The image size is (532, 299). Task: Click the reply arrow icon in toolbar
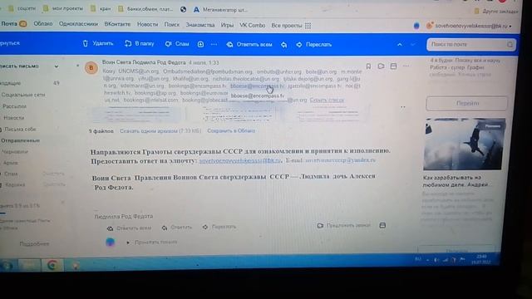click(284, 44)
